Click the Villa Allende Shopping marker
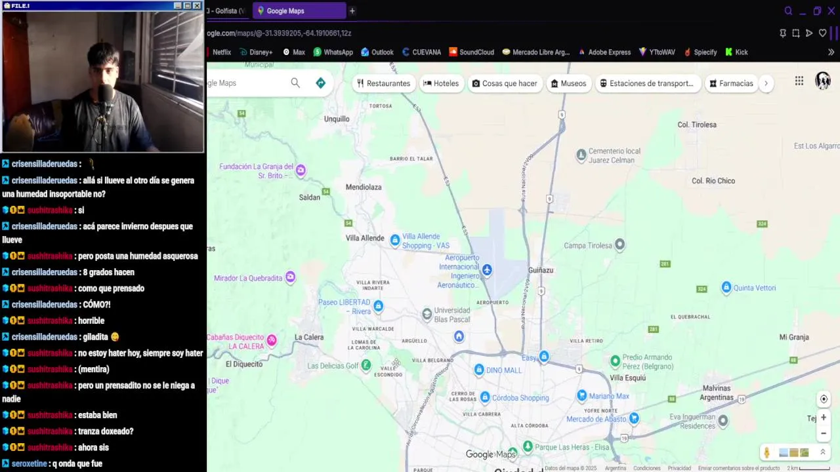The height and width of the screenshot is (472, 840). [x=395, y=241]
